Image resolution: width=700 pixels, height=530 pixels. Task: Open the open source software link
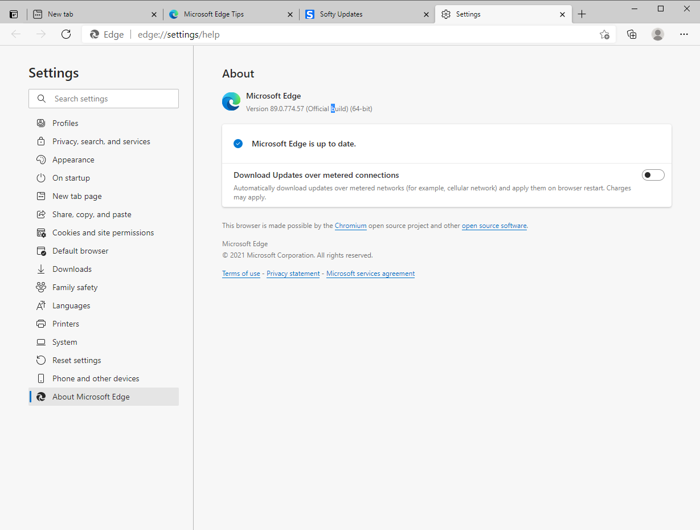tap(494, 226)
